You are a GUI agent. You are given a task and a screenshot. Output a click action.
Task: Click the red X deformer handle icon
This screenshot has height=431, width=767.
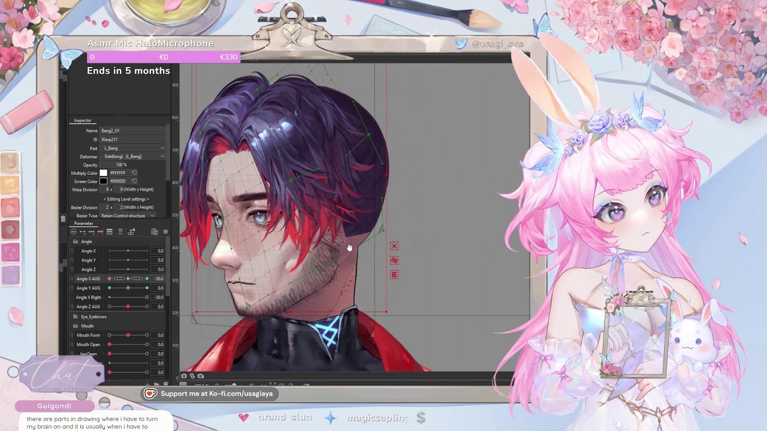pyautogui.click(x=394, y=246)
